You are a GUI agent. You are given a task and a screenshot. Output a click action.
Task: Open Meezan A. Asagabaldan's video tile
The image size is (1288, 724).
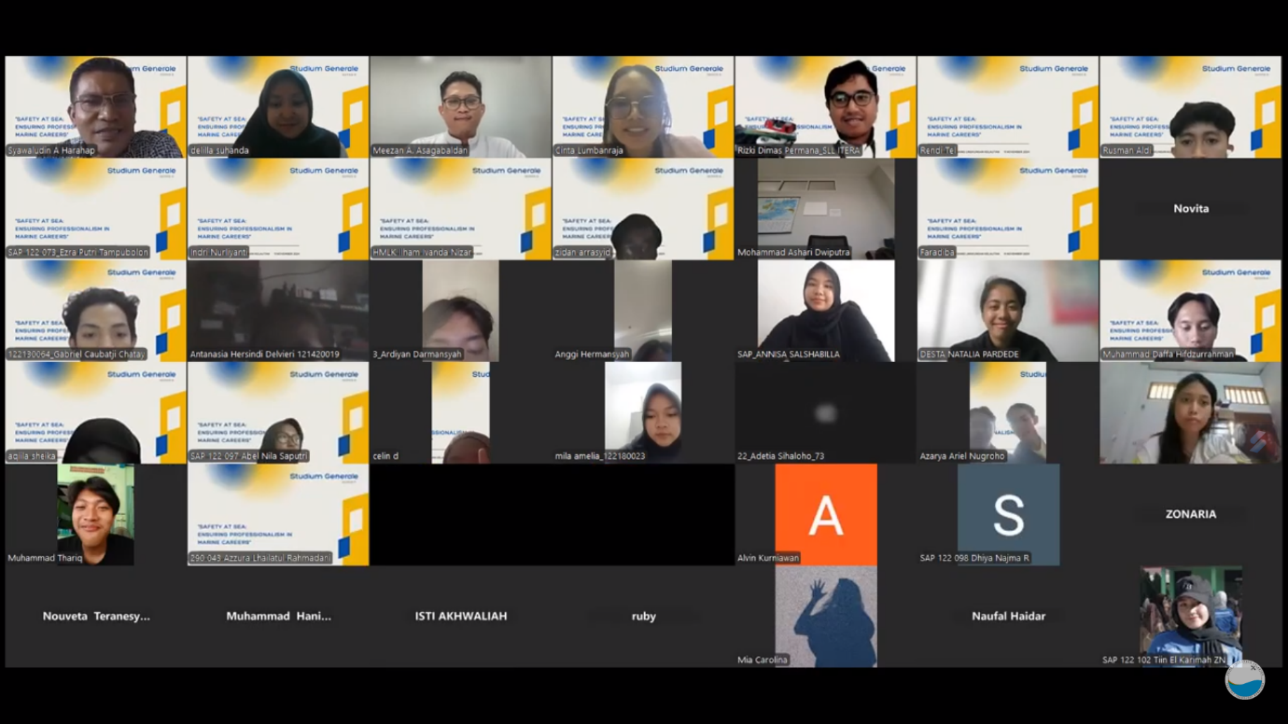(460, 106)
